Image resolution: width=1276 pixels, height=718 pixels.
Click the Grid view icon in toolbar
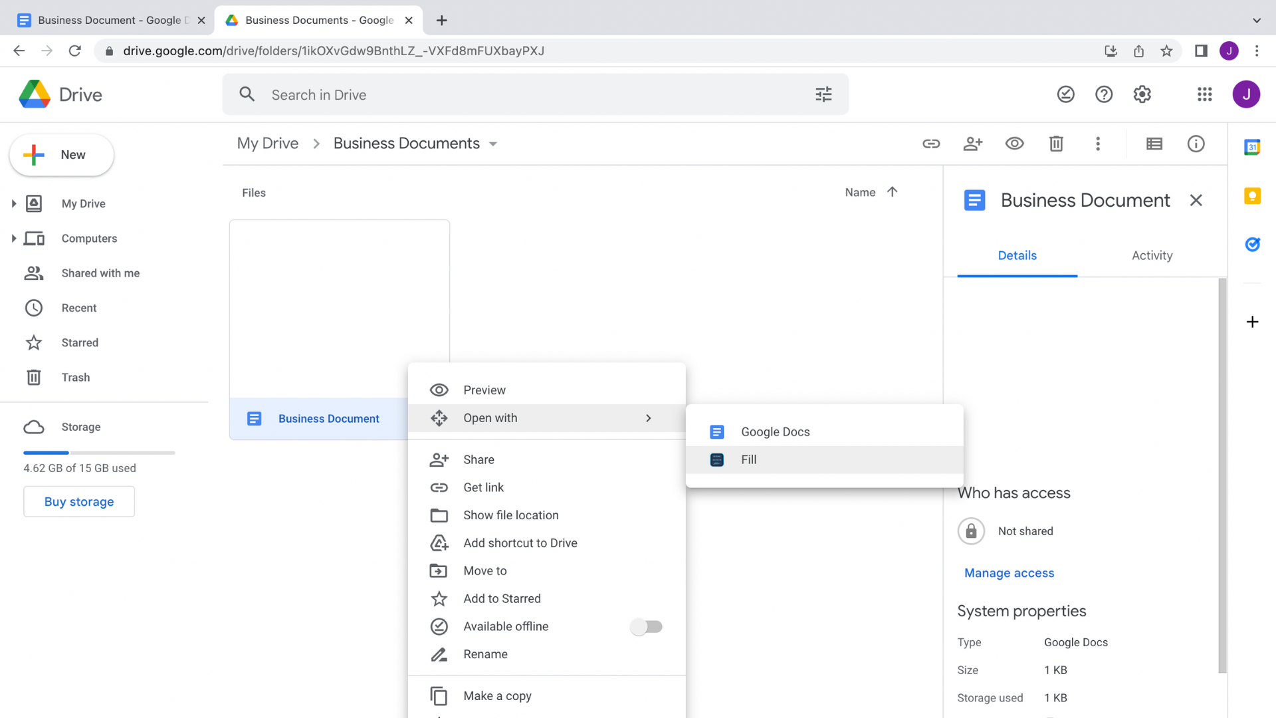[1154, 143]
